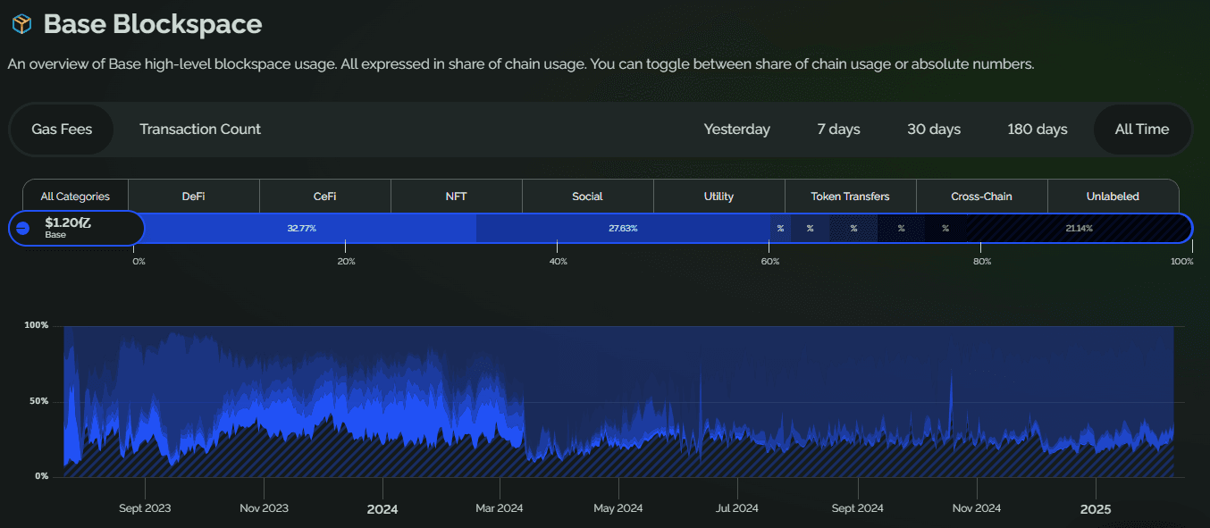Click the 32.77% segment of usage bar
Viewport: 1210px width, 528px height.
click(302, 229)
